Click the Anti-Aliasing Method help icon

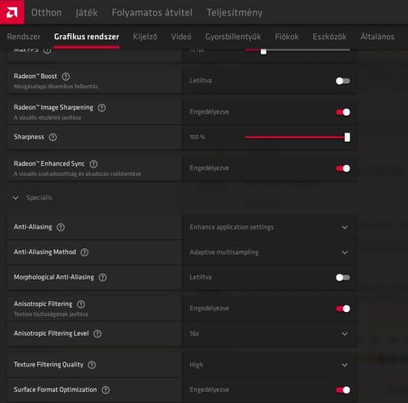coord(84,253)
